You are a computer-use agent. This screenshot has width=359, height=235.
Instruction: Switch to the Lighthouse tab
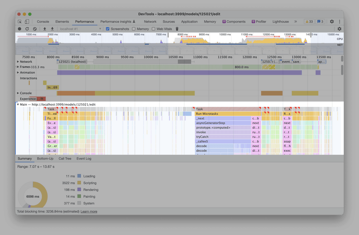280,22
